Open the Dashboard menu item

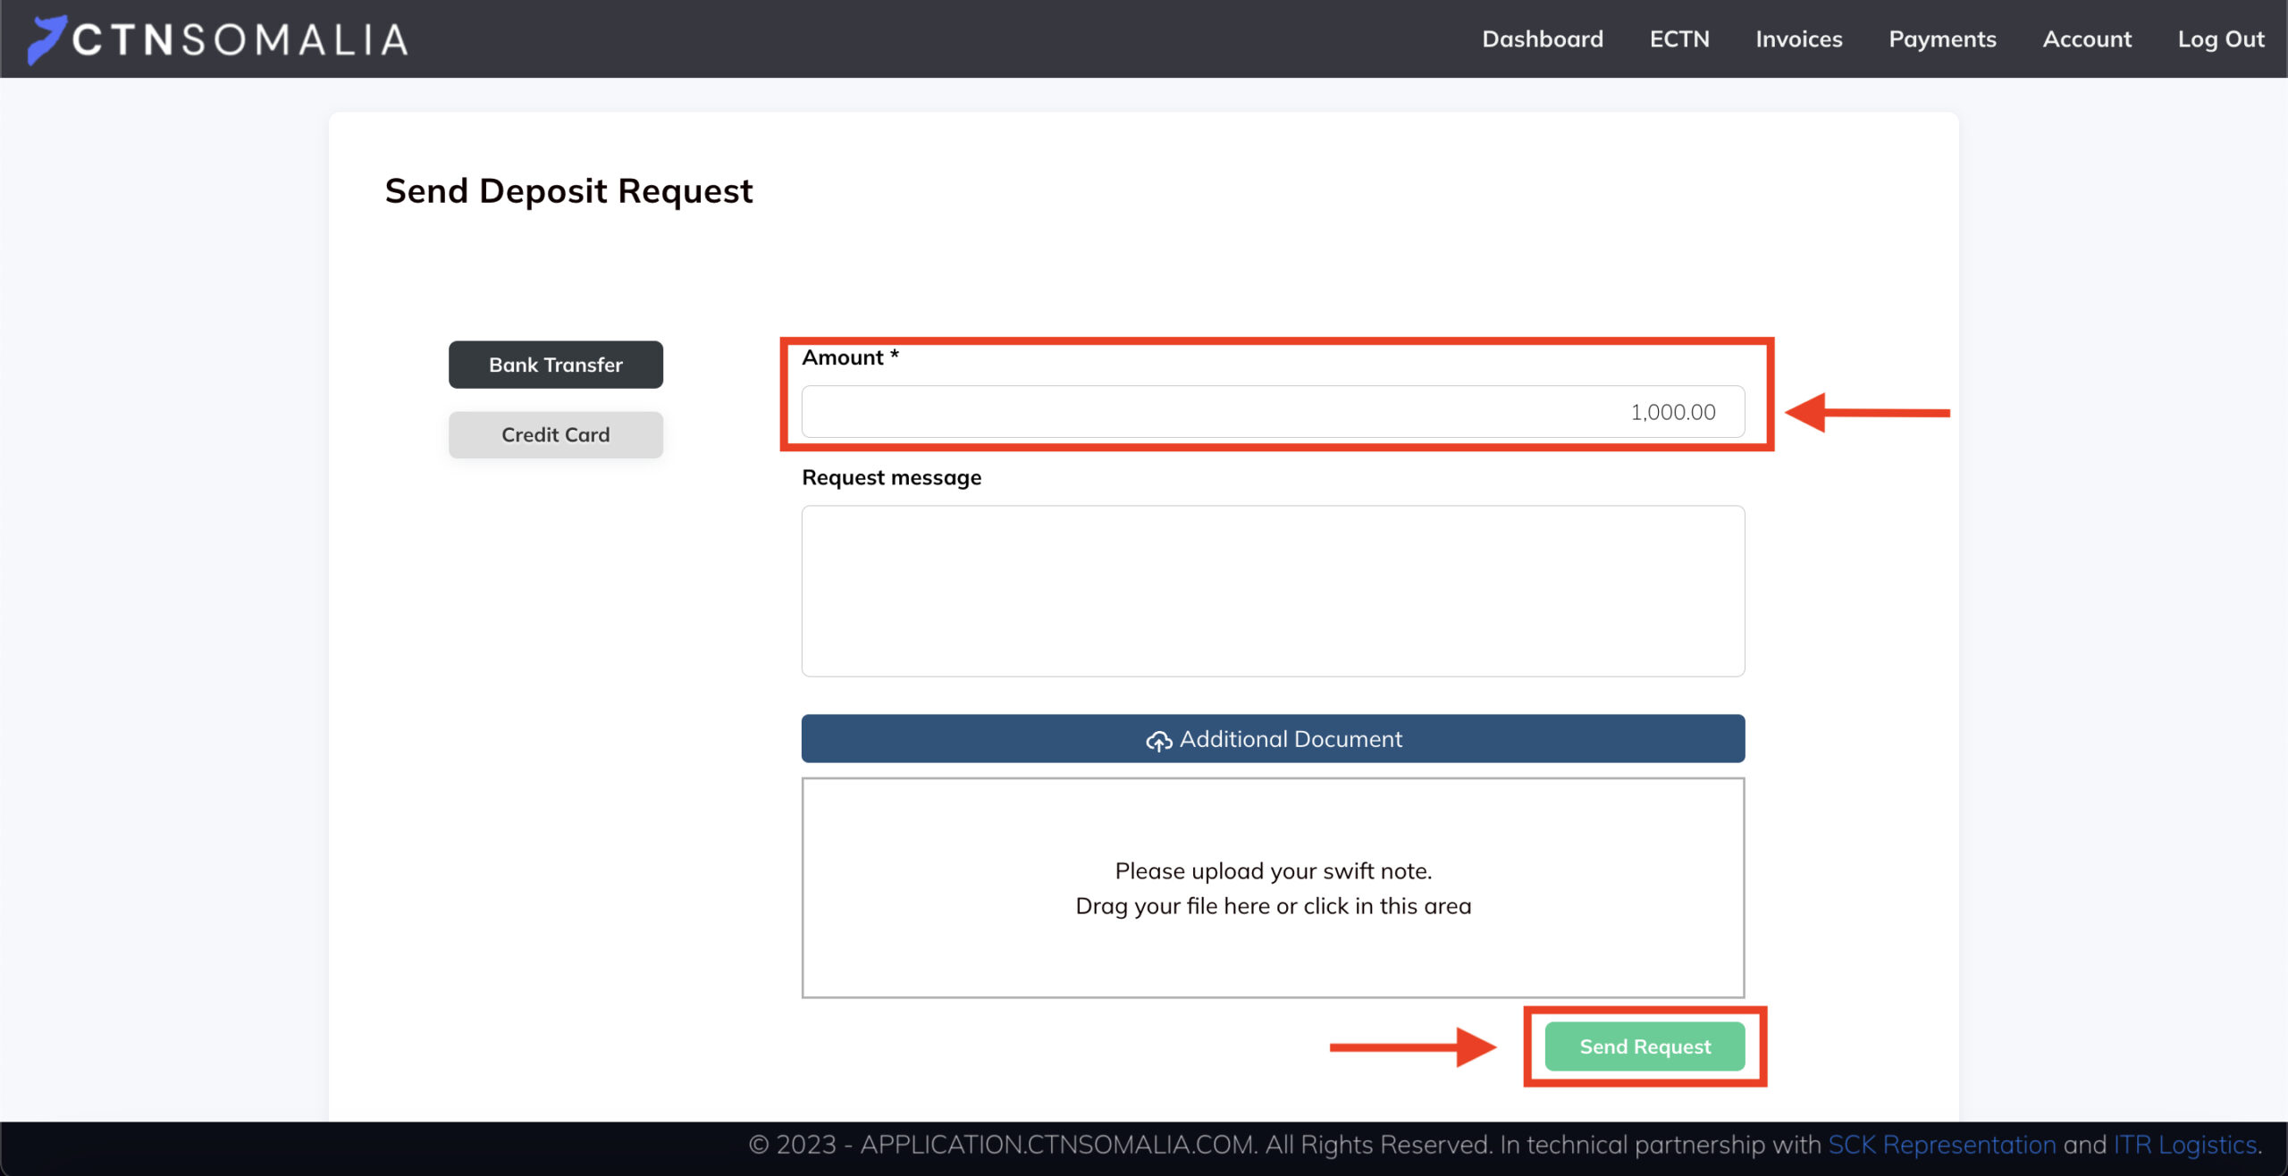click(1543, 39)
